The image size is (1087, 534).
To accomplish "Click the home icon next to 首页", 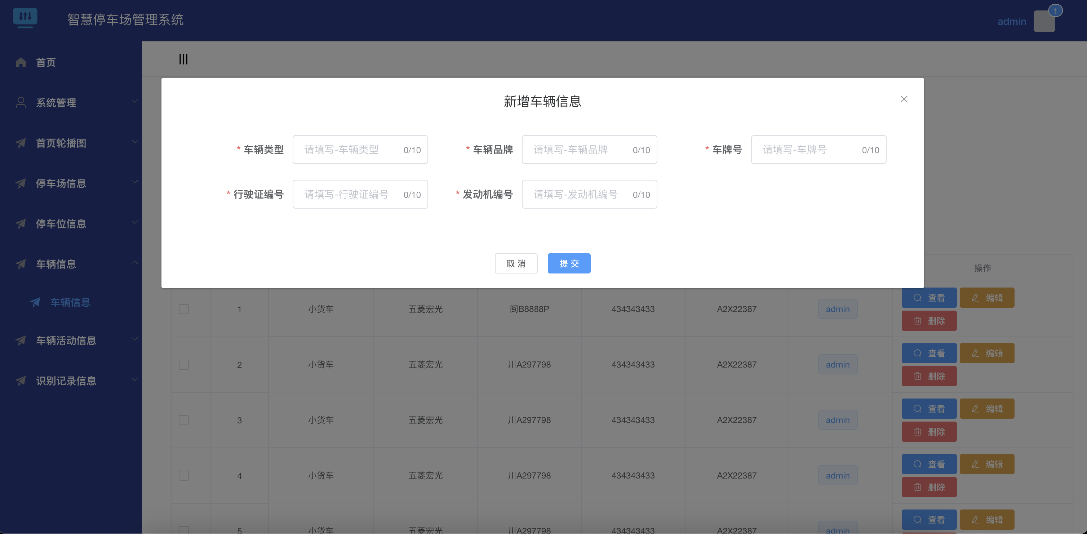I will point(21,62).
